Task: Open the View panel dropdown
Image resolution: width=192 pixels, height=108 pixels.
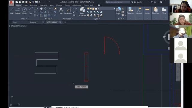Action: point(164,19)
